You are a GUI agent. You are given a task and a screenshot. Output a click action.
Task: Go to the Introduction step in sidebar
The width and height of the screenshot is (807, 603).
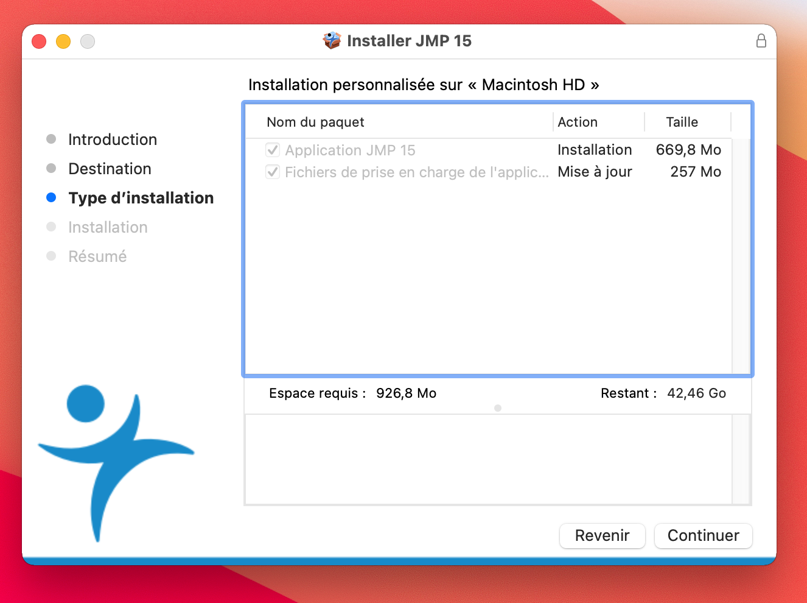pyautogui.click(x=113, y=139)
